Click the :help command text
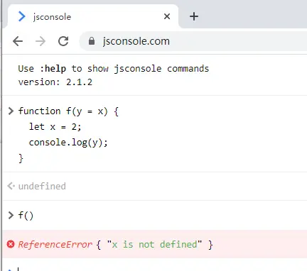 click(53, 69)
